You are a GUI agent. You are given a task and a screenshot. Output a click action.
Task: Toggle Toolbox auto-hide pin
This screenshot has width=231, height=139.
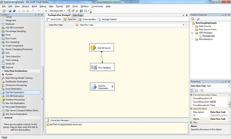39,15
